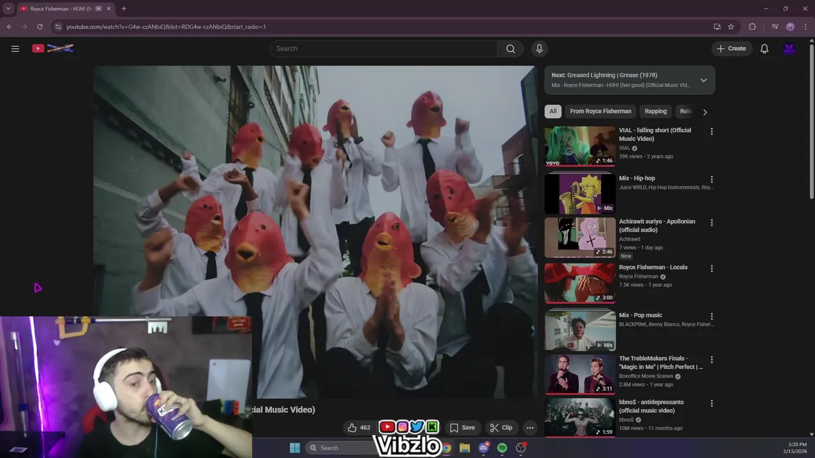Open Achirawit suriyo - Apollonian title
Viewport: 815px width, 458px height.
pos(657,225)
